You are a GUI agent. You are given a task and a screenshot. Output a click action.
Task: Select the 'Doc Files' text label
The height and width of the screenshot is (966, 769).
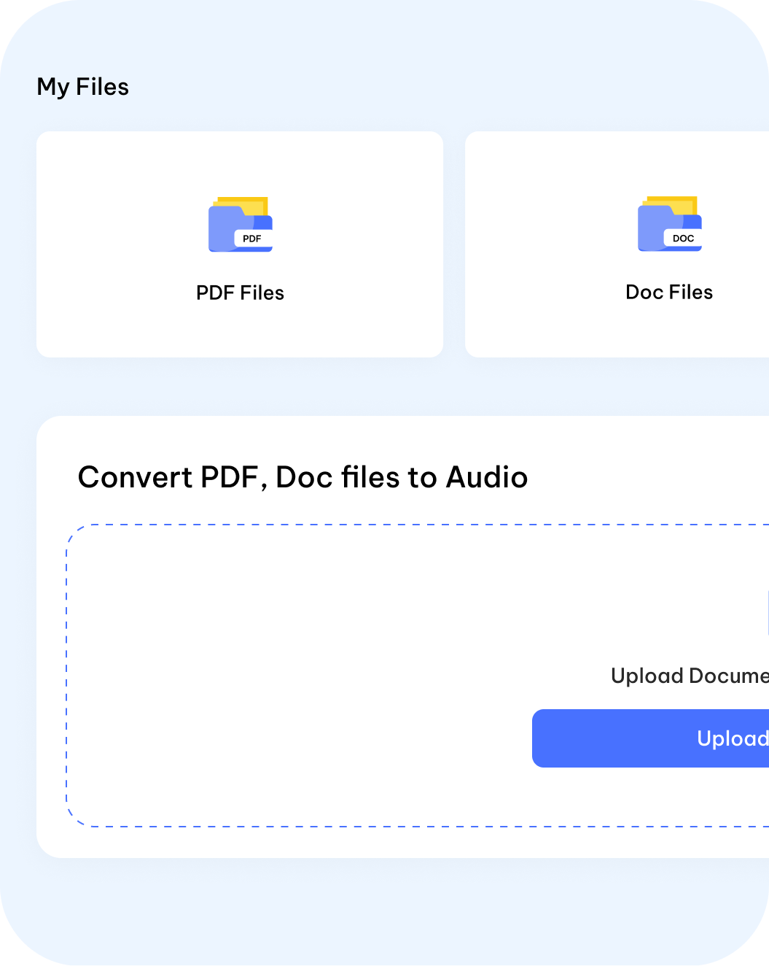pyautogui.click(x=669, y=292)
